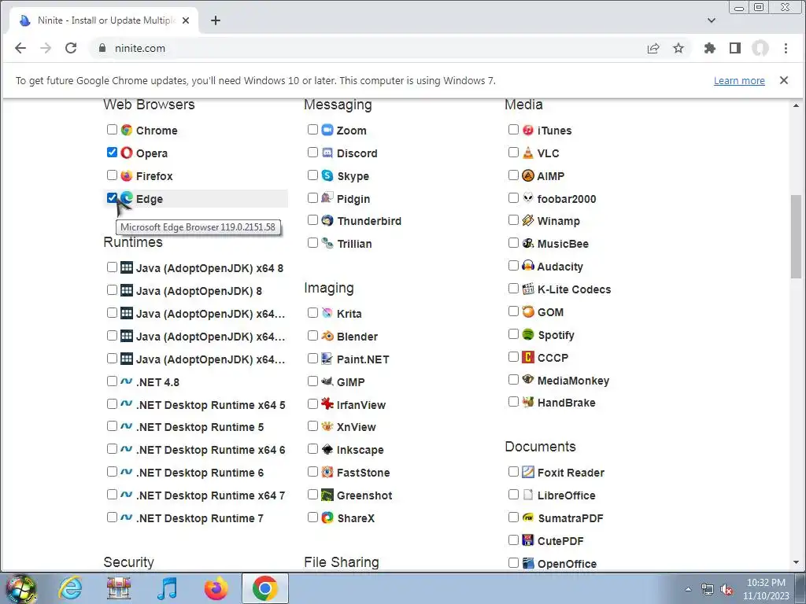The width and height of the screenshot is (806, 604).
Task: Bookmark this page with star icon
Action: (678, 48)
